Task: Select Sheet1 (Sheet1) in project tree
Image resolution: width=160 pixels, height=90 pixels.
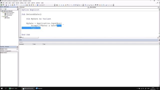Action: pos(9,14)
